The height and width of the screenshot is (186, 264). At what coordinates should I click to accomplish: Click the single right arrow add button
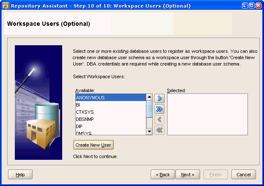point(159,98)
